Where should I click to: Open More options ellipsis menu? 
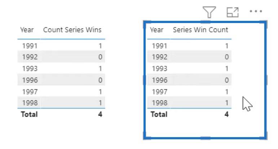(256, 11)
